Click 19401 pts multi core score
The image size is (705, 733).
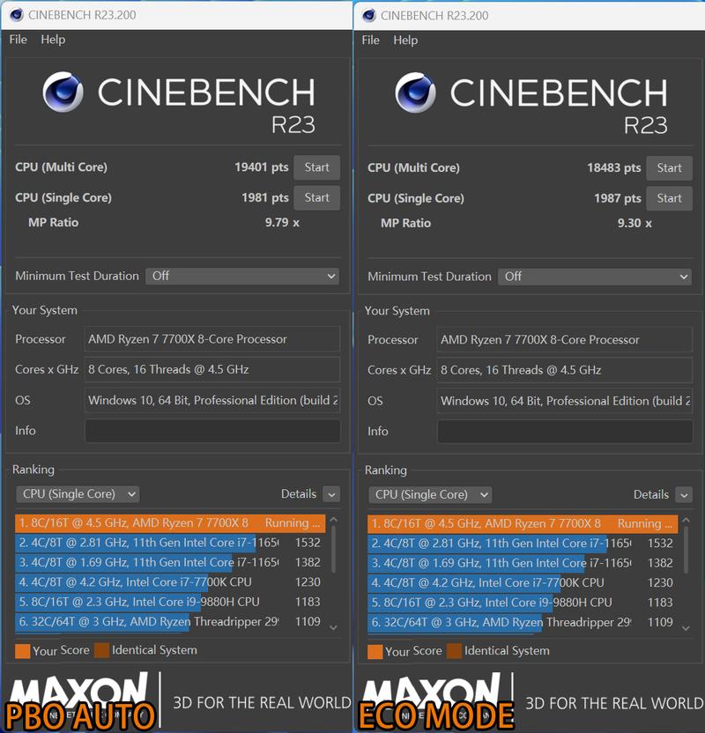tap(262, 167)
